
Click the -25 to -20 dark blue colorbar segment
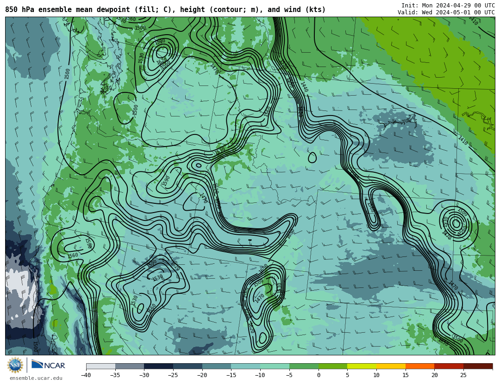click(x=188, y=366)
